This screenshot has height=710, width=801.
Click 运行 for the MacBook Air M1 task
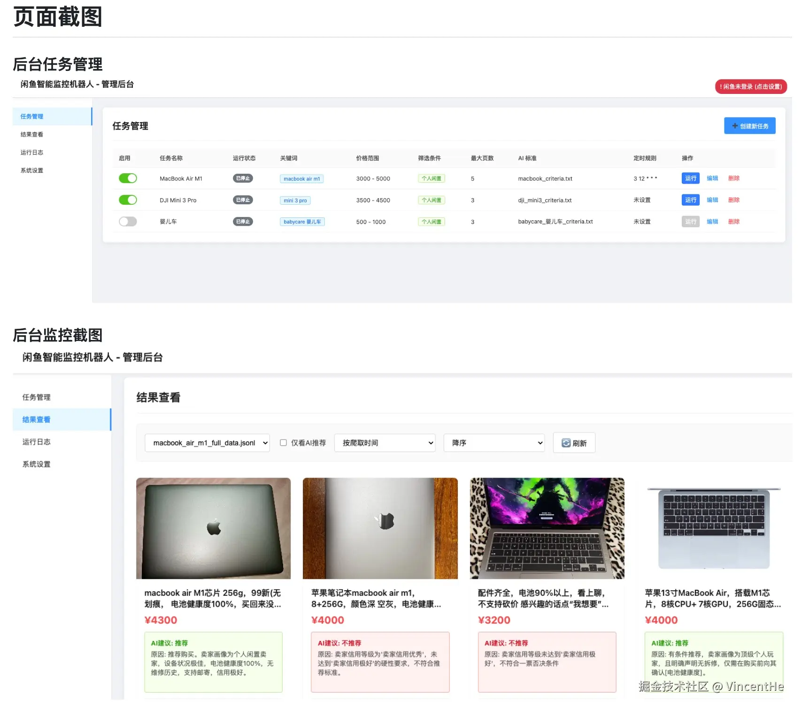(x=690, y=178)
